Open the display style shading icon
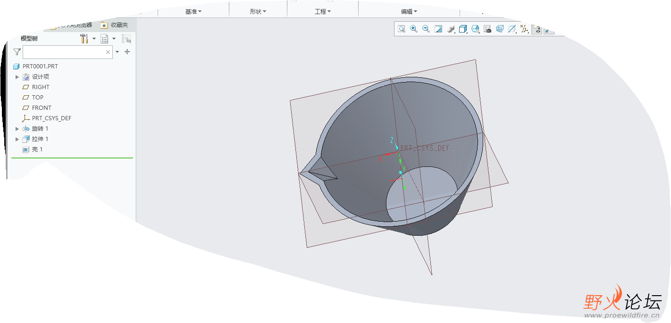Screen dimensions: 671x323 coord(451,29)
